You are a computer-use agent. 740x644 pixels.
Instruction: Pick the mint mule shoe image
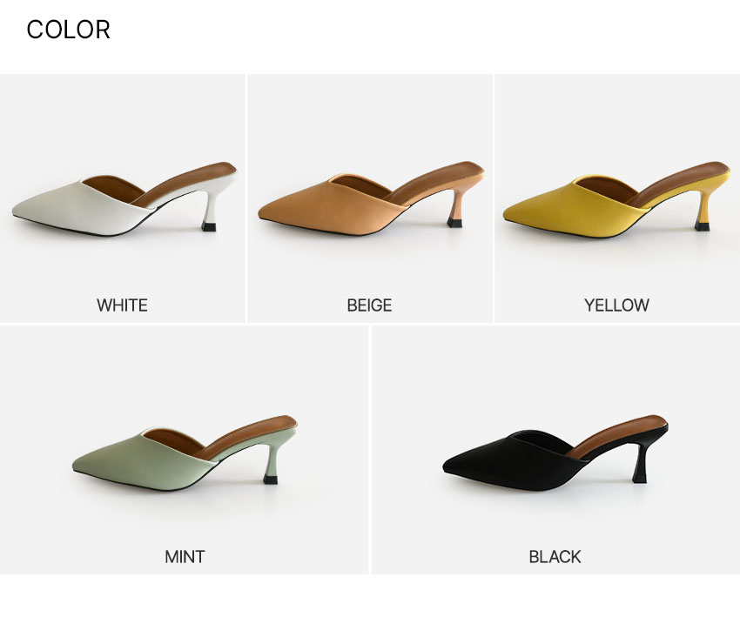click(x=185, y=453)
